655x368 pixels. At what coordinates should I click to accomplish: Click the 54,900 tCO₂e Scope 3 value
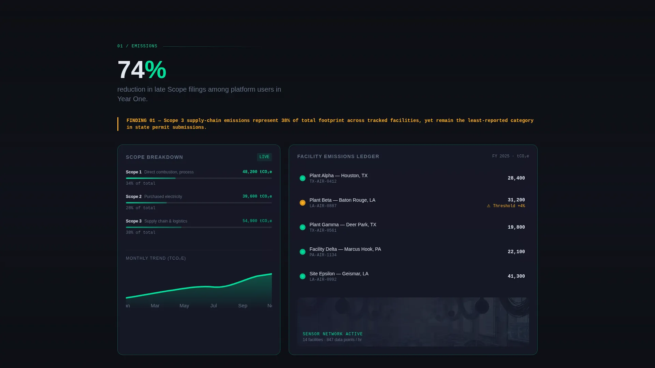click(x=257, y=221)
